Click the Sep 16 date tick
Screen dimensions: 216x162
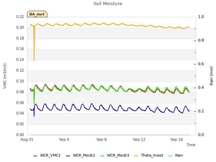[177, 139]
